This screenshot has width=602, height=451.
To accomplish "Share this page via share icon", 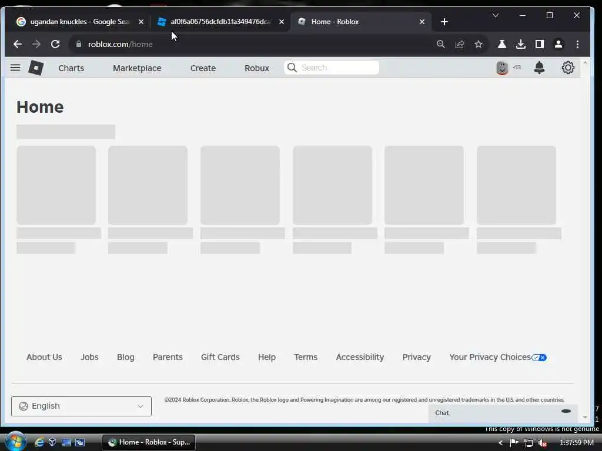I will (x=460, y=44).
